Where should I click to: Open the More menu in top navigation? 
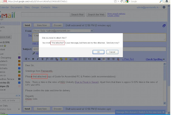tap(56, 8)
